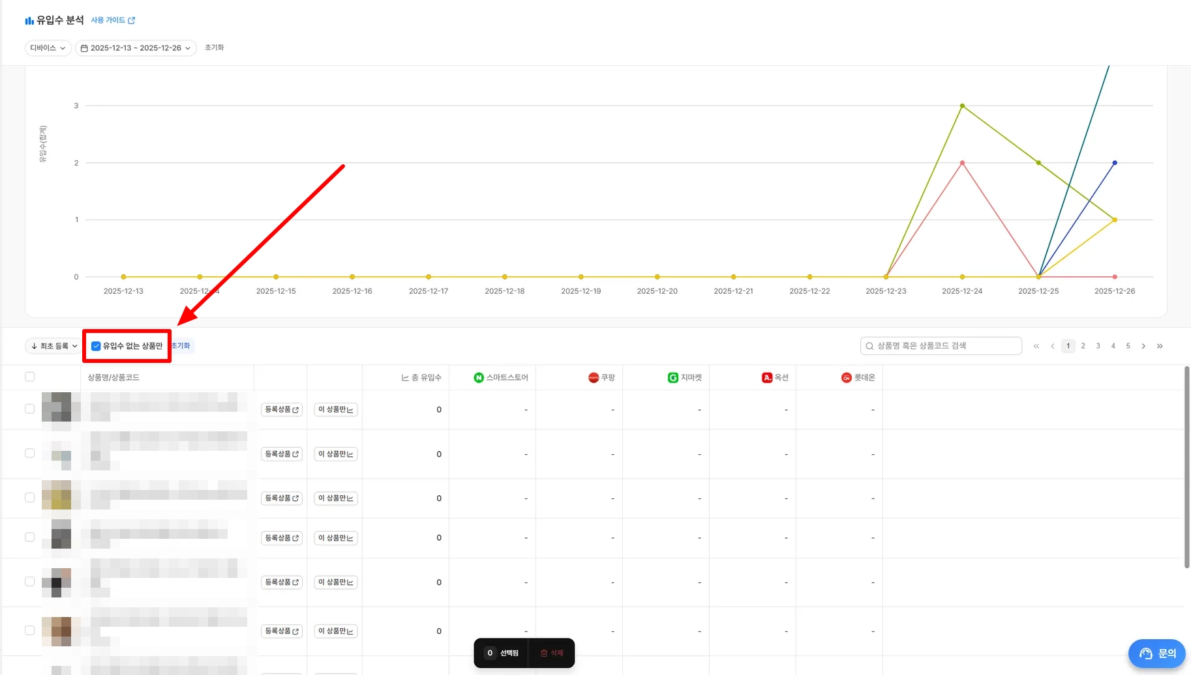This screenshot has width=1191, height=675.
Task: Open 등록상품 for the first product row
Action: pyautogui.click(x=282, y=409)
